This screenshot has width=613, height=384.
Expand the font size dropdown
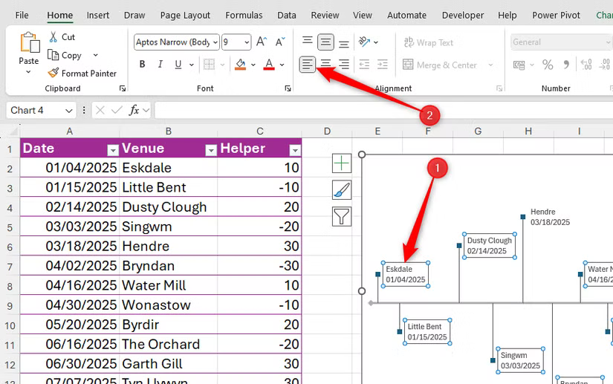point(247,42)
